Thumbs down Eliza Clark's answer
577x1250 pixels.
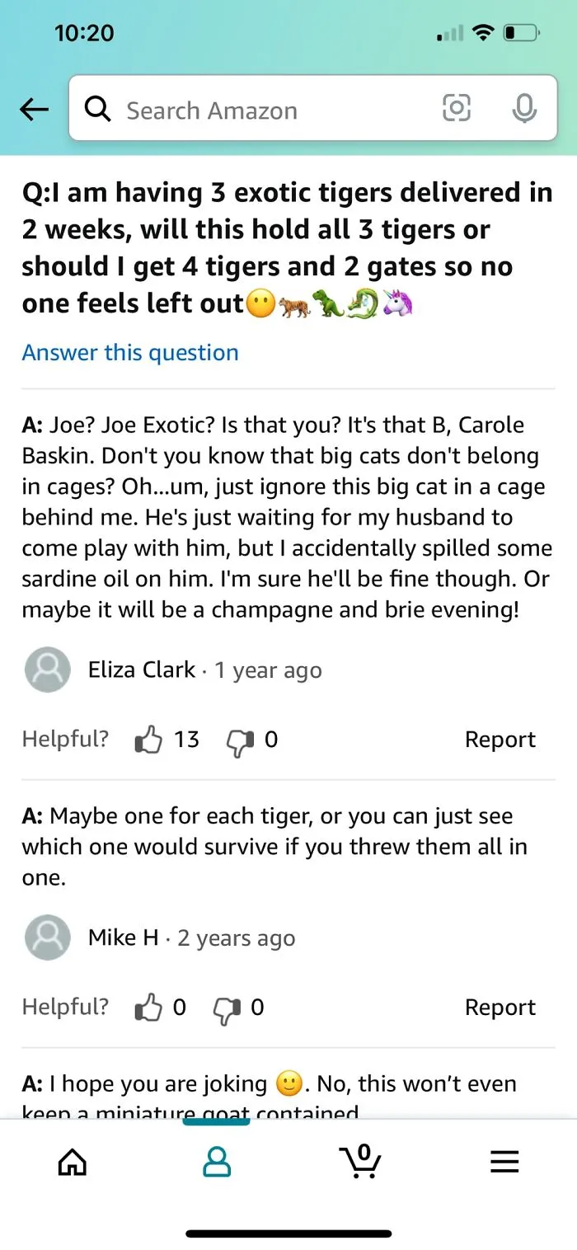240,740
